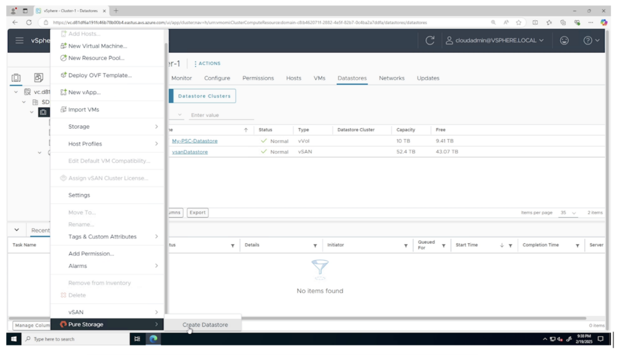The width and height of the screenshot is (617, 355).
Task: Expand the Tags & Custom Attributes submenu
Action: pyautogui.click(x=107, y=236)
